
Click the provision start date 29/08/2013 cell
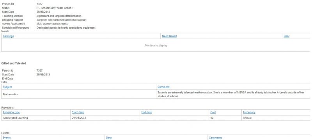105,118
